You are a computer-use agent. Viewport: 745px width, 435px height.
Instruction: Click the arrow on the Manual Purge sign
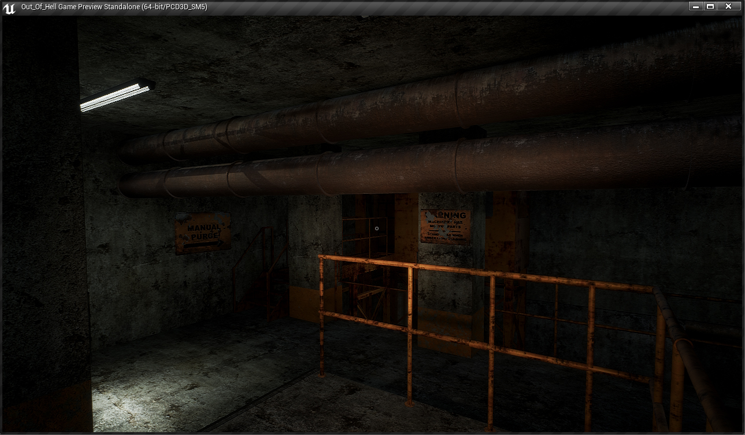(203, 244)
